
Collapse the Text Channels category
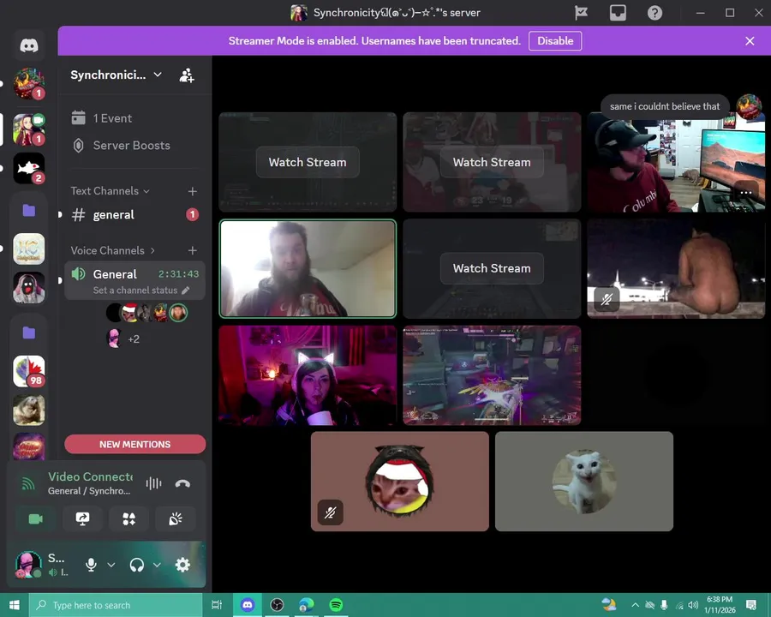pos(110,191)
